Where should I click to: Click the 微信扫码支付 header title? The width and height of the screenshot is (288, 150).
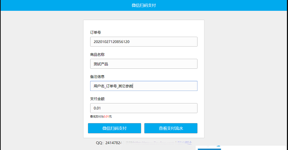(x=143, y=5)
